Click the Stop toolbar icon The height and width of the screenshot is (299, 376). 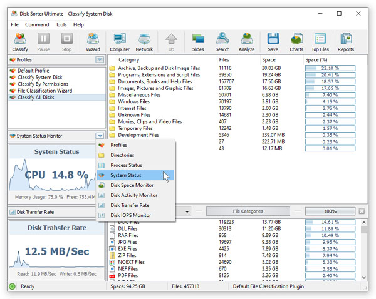coord(66,42)
